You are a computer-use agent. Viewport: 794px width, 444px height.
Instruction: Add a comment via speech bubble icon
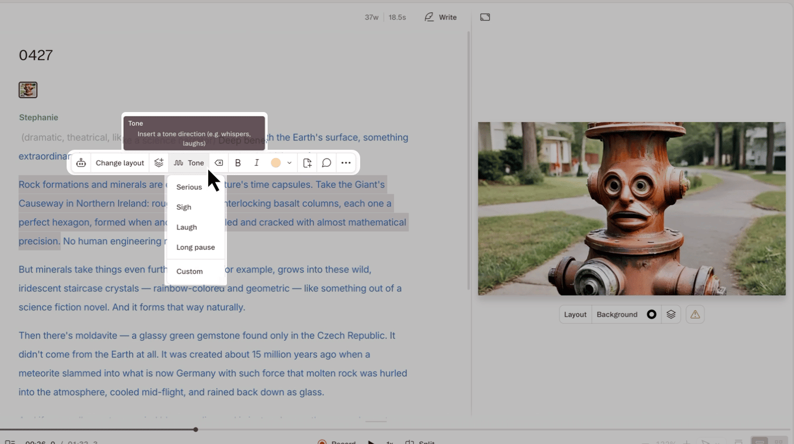327,163
